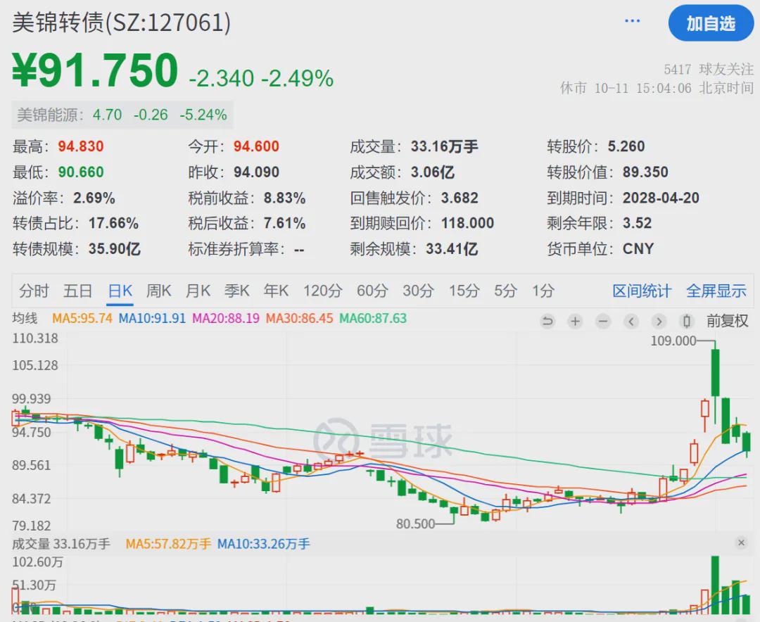The width and height of the screenshot is (760, 622).
Task: Click the 税前收益 8.83% value
Action: click(x=284, y=198)
